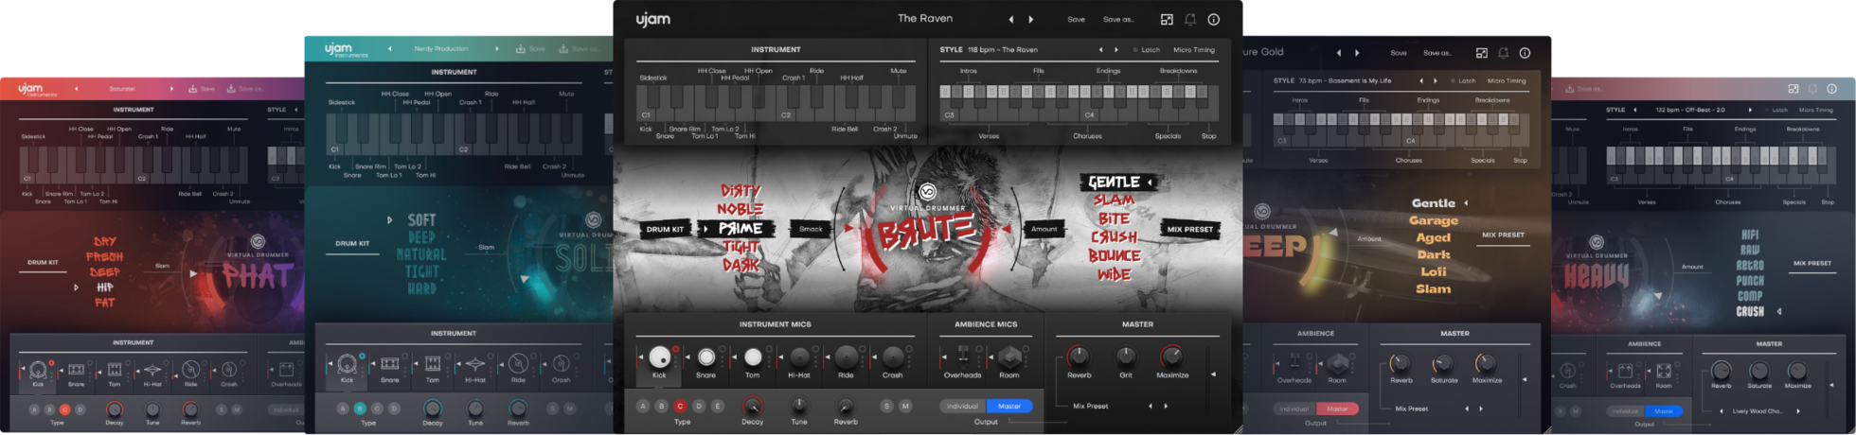This screenshot has height=435, width=1856.
Task: Select next style in BRUTE style panel
Action: (1116, 50)
